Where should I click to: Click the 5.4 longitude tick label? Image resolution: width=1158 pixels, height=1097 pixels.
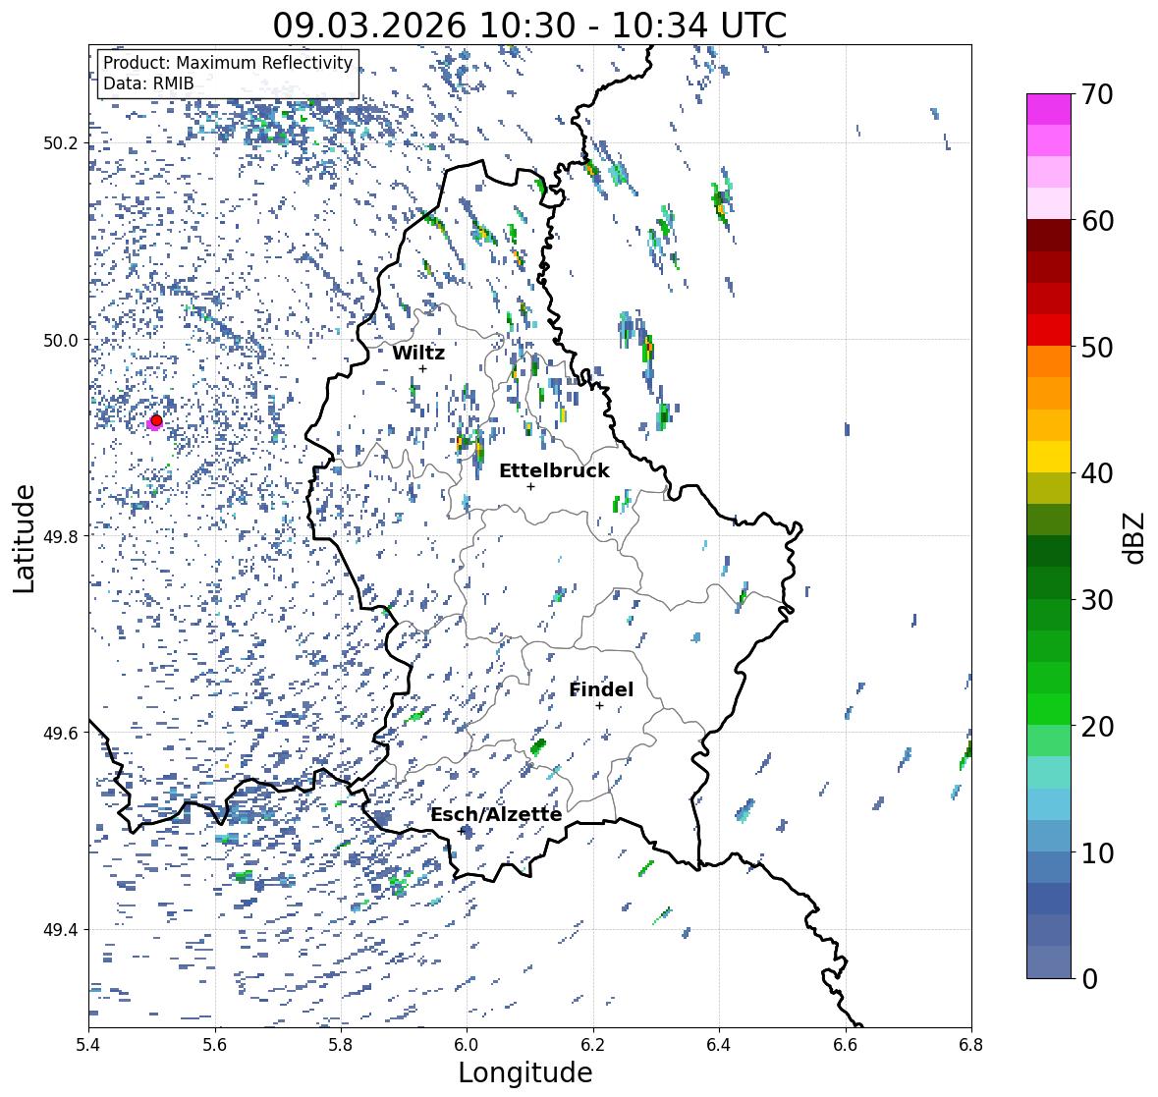(x=88, y=1045)
